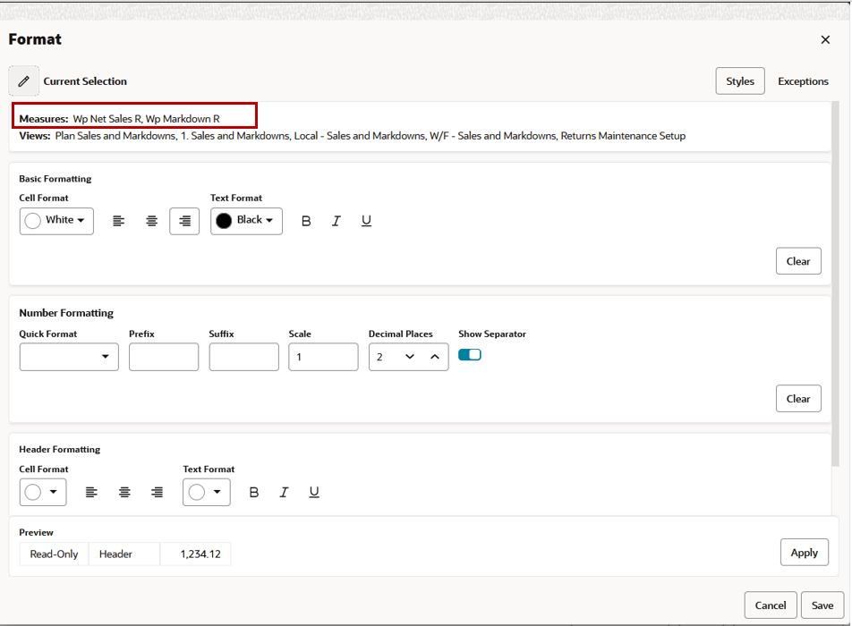
Task: Click the pencil edit icon beside Current Selection
Action: pos(23,80)
